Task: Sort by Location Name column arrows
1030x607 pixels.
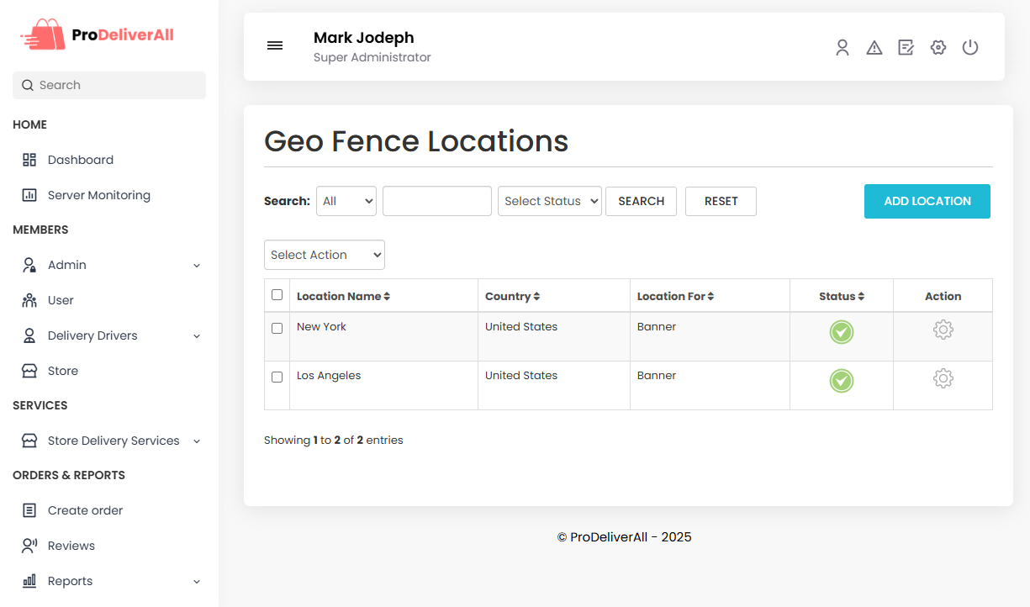Action: coord(387,297)
